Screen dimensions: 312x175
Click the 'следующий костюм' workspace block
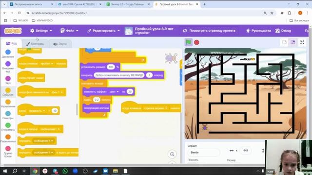coord(97,108)
